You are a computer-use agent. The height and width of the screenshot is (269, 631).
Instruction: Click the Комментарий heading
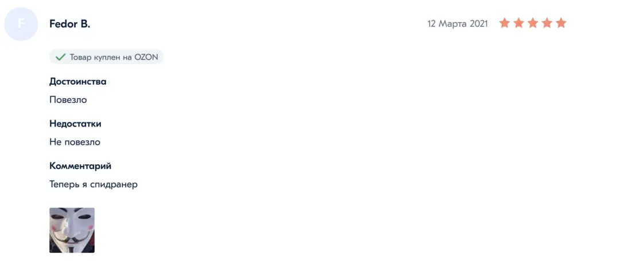80,166
